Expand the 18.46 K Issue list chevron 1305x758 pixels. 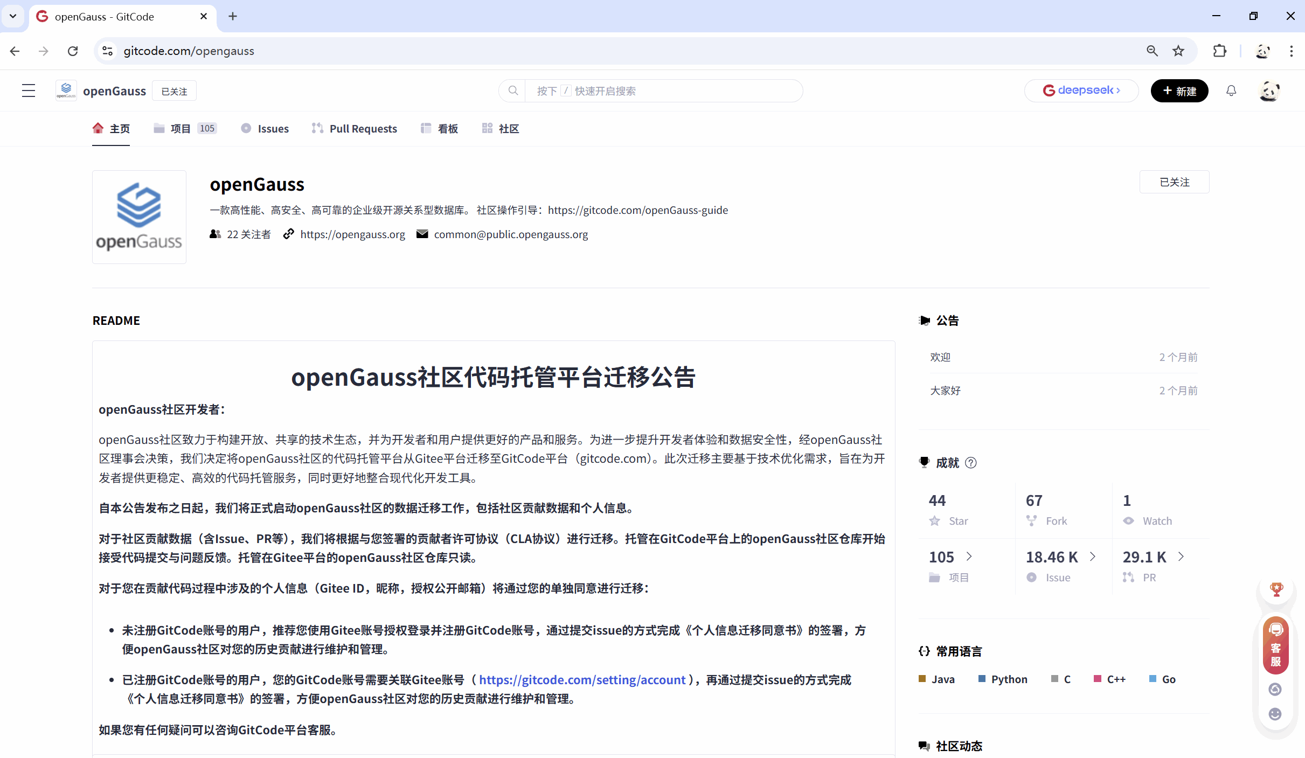1093,557
